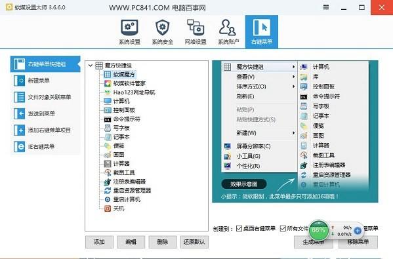
Task: Click the 还原默认 button
Action: tap(194, 242)
